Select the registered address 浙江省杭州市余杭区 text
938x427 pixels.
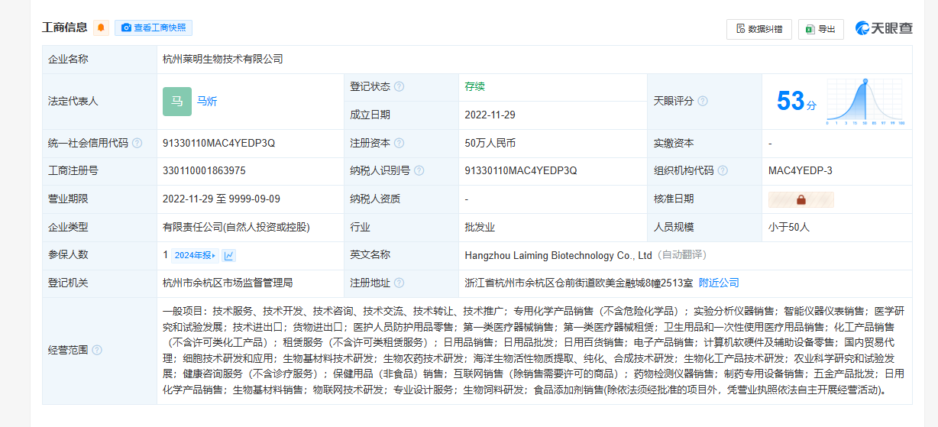[579, 283]
